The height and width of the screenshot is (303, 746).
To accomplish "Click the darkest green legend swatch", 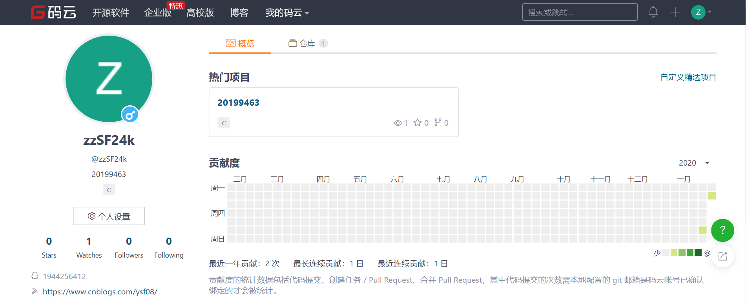I will (698, 252).
